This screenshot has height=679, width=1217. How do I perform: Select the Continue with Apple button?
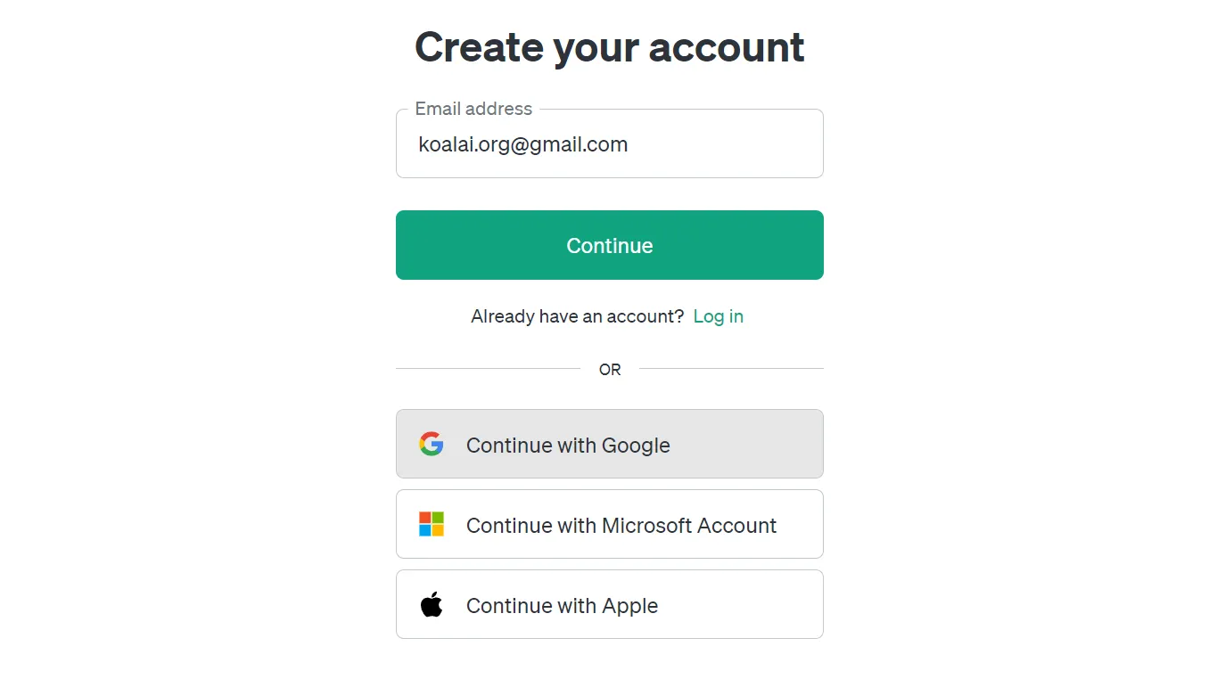pyautogui.click(x=610, y=604)
